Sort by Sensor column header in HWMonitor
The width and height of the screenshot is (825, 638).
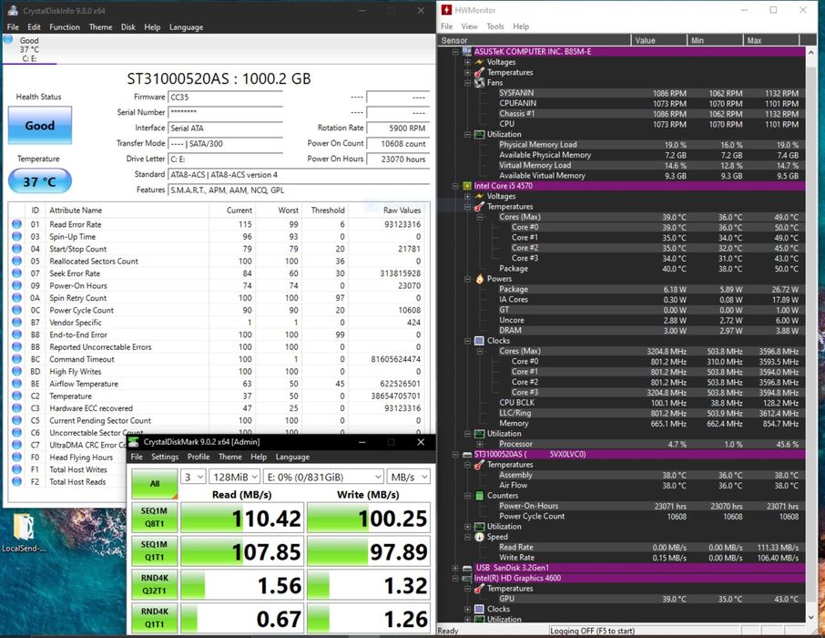tap(534, 41)
